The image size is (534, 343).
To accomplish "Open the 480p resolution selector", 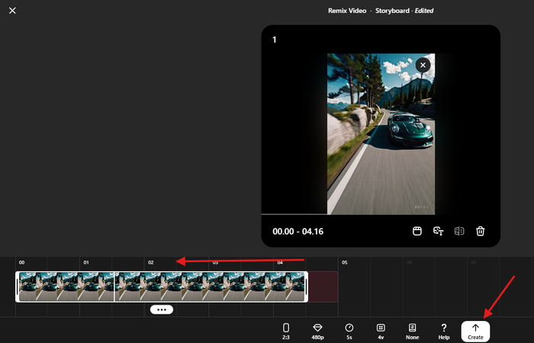I will 317,331.
